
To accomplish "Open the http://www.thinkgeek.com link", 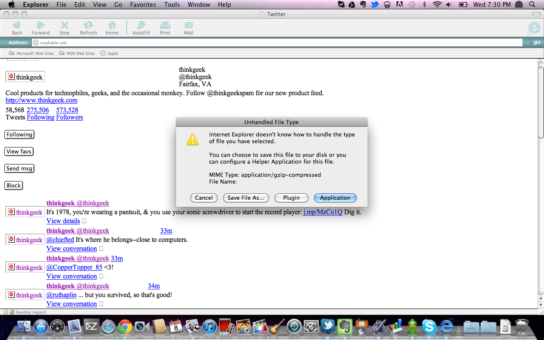I will click(x=41, y=100).
